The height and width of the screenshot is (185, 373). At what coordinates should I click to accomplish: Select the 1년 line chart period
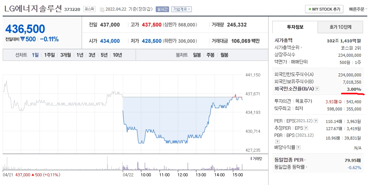(80, 55)
